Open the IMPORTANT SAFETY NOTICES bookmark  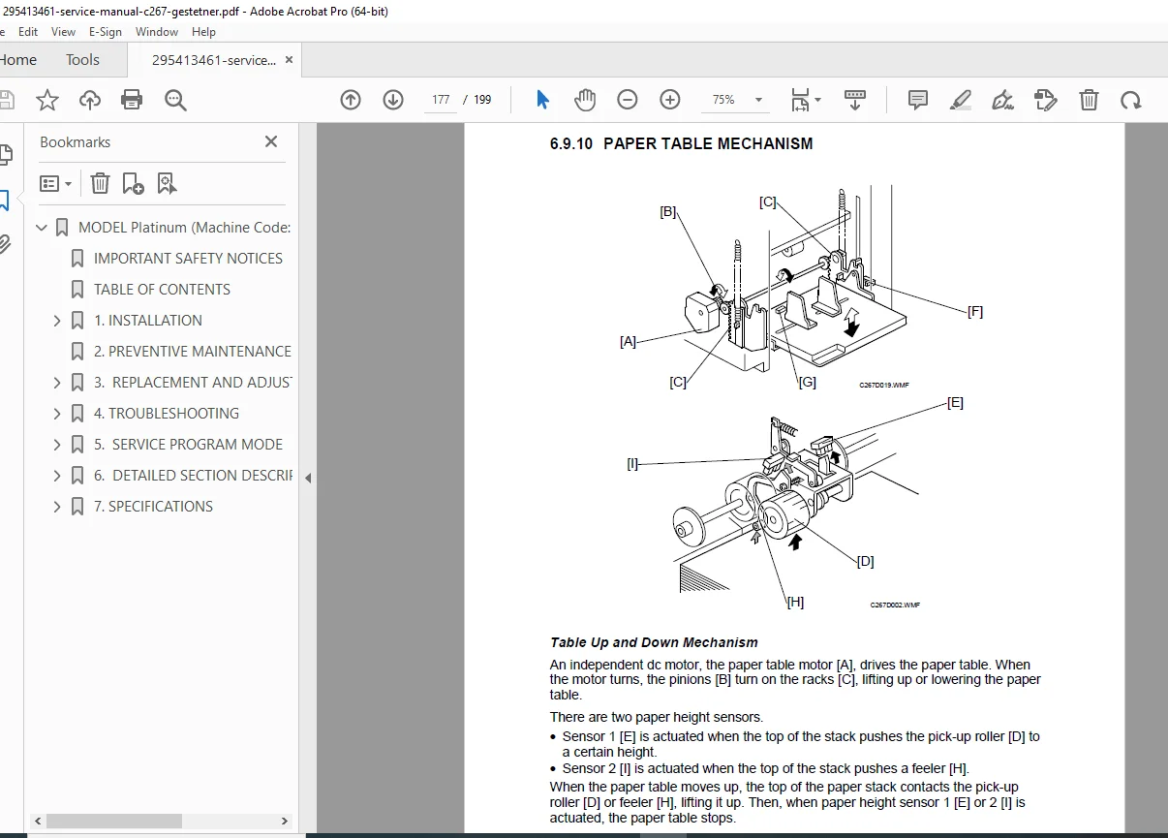(x=188, y=259)
